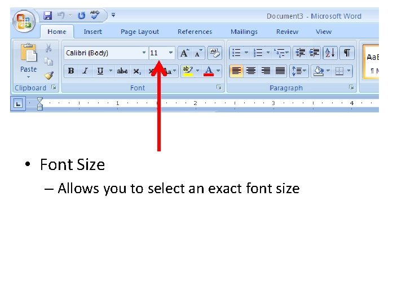The height and width of the screenshot is (305, 406).
Task: Align text left
Action: point(236,71)
